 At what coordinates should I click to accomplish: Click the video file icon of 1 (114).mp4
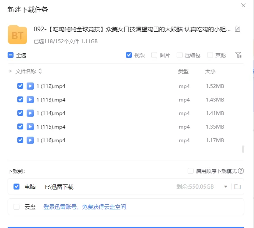(x=30, y=113)
